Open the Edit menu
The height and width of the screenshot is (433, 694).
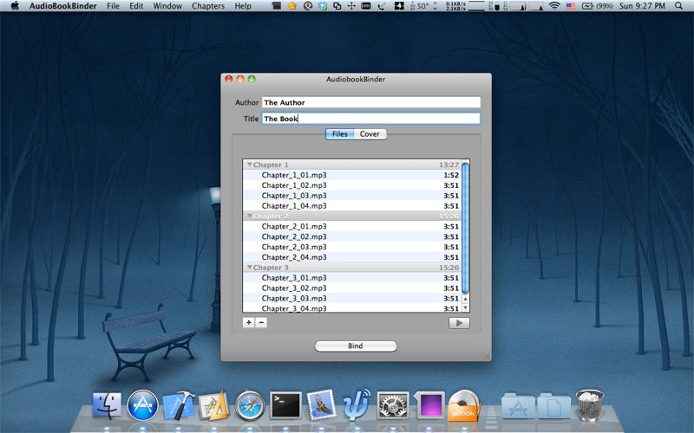point(136,6)
